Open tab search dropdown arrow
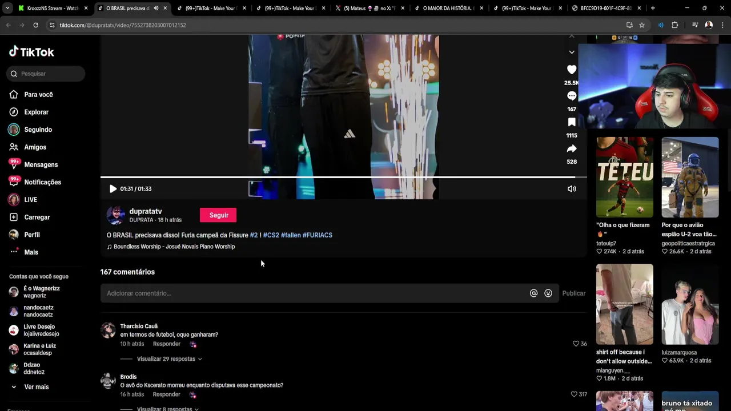731x411 pixels. (x=7, y=8)
